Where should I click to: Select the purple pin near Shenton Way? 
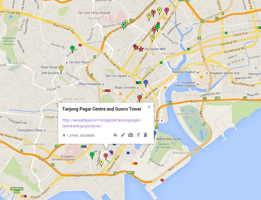[x=111, y=152]
